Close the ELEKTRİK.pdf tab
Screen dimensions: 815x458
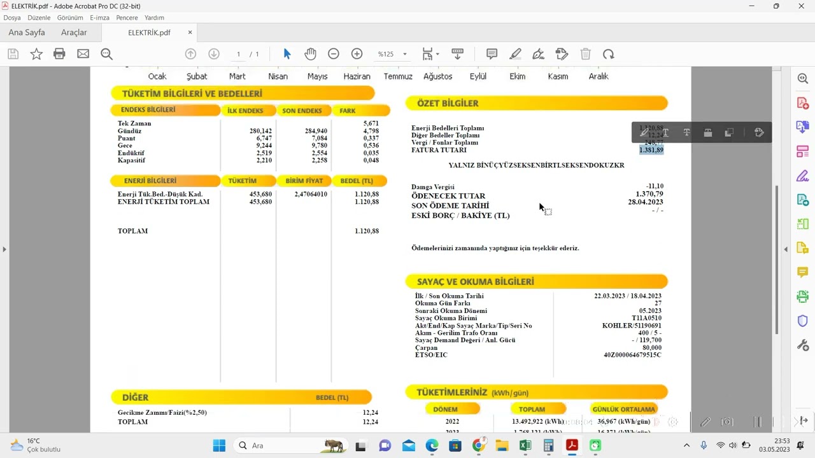190,32
